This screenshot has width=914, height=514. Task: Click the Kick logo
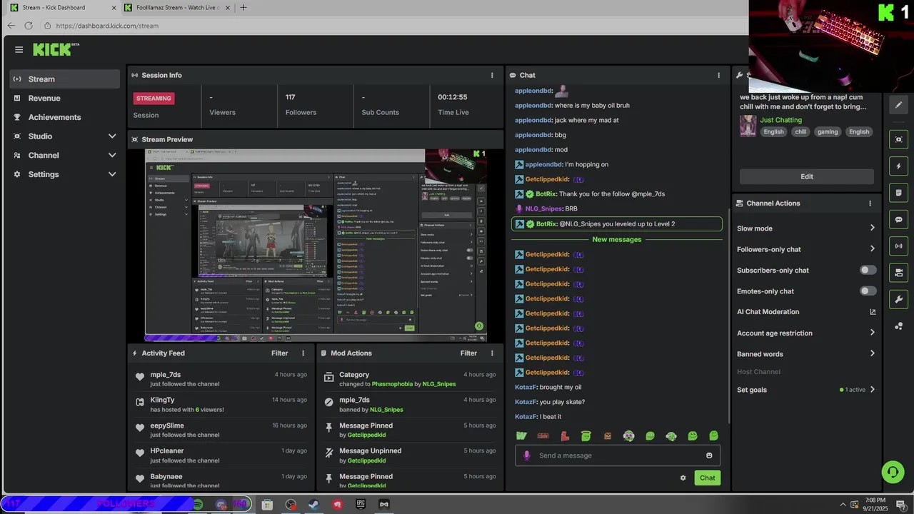[56, 49]
